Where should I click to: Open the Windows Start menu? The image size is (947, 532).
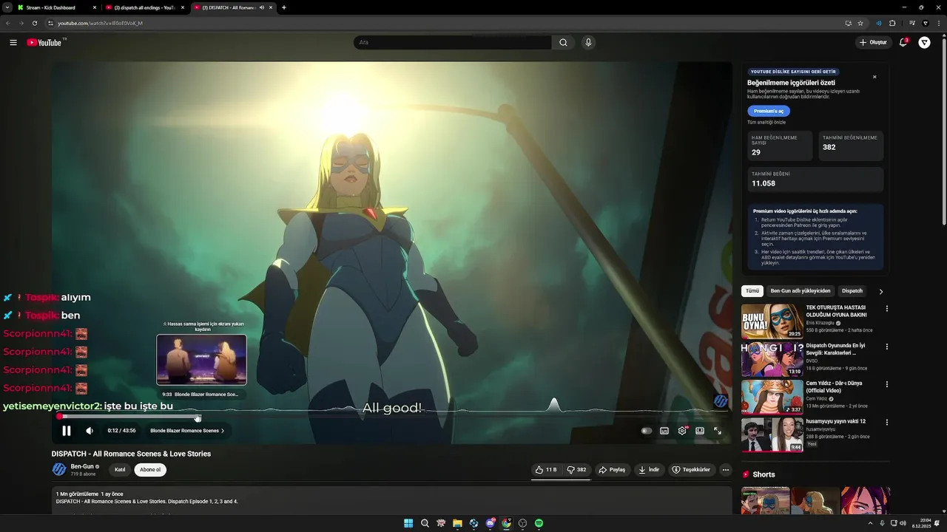pyautogui.click(x=408, y=523)
